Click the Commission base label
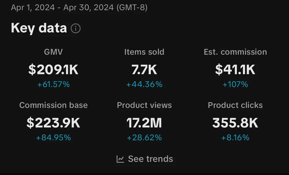This screenshot has height=175, width=289. pos(54,105)
